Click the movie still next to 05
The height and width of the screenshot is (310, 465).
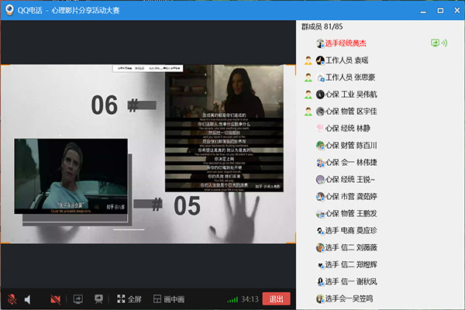[x=71, y=176]
